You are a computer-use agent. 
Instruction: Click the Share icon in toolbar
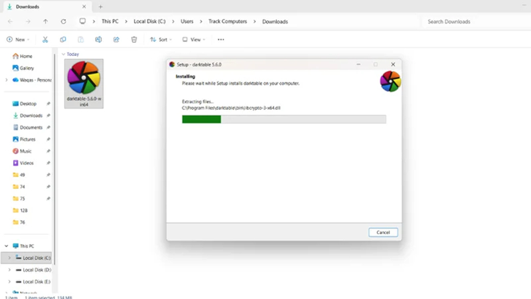(116, 40)
